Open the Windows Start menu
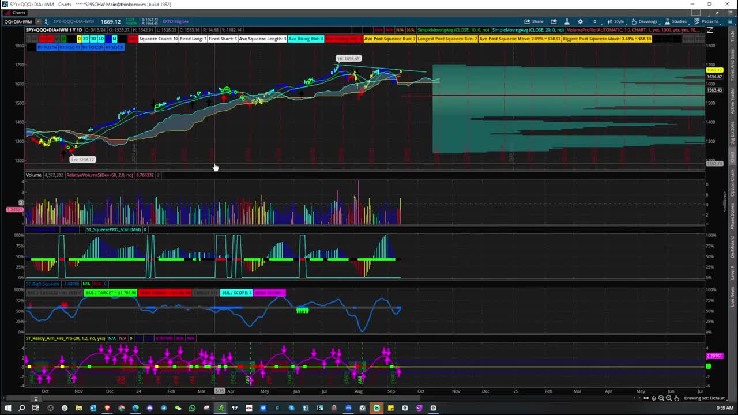The height and width of the screenshot is (415, 738). [x=7, y=408]
